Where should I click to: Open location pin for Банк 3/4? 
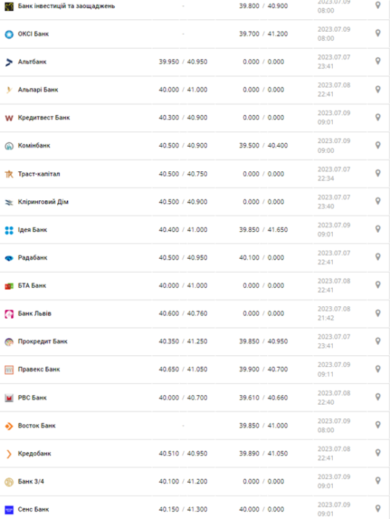[x=377, y=480]
